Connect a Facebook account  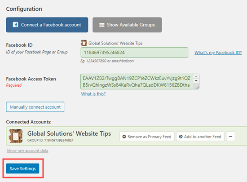click(47, 25)
